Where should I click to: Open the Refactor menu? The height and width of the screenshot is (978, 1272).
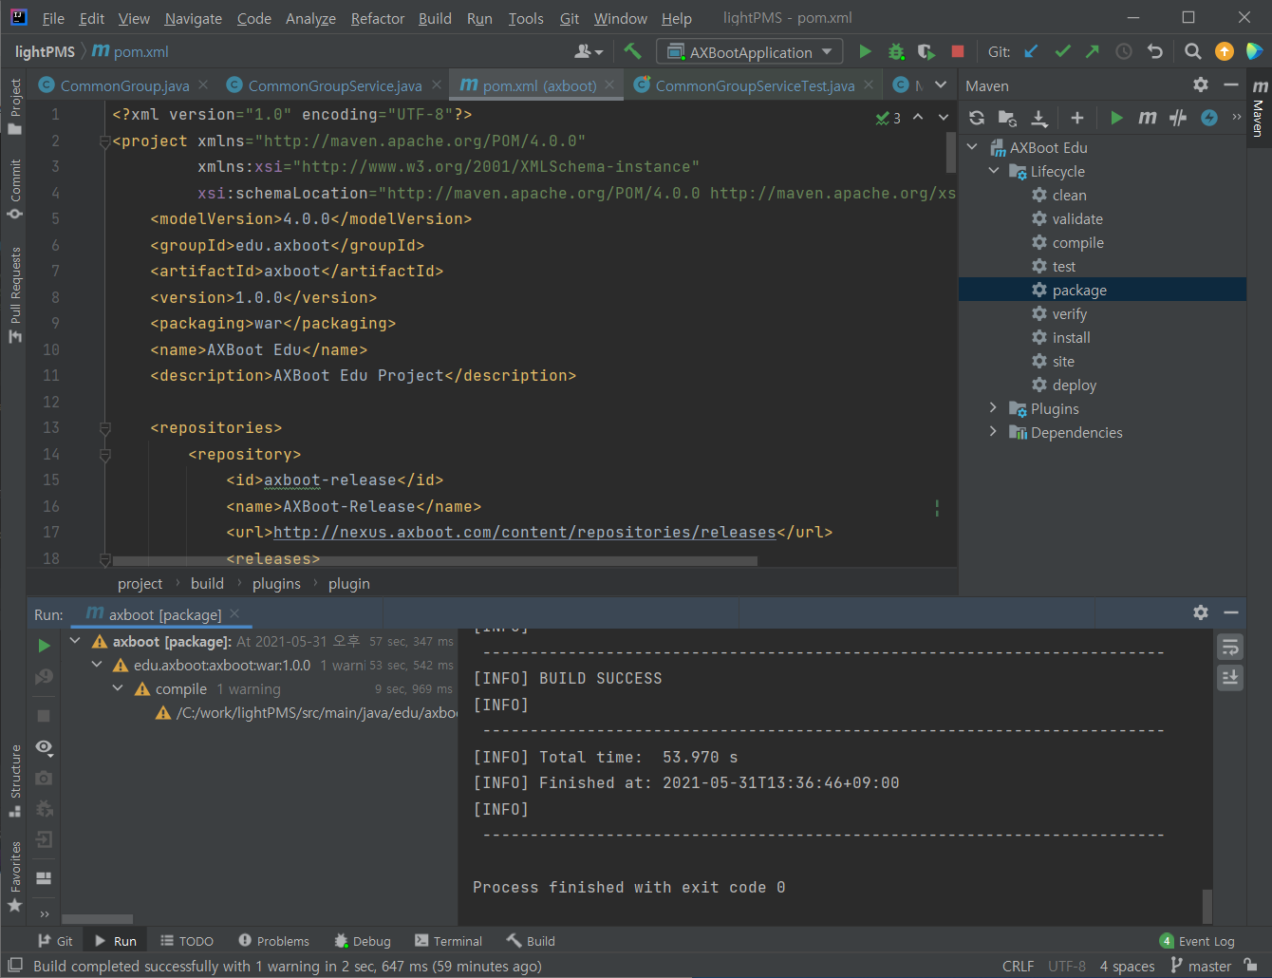click(x=378, y=18)
